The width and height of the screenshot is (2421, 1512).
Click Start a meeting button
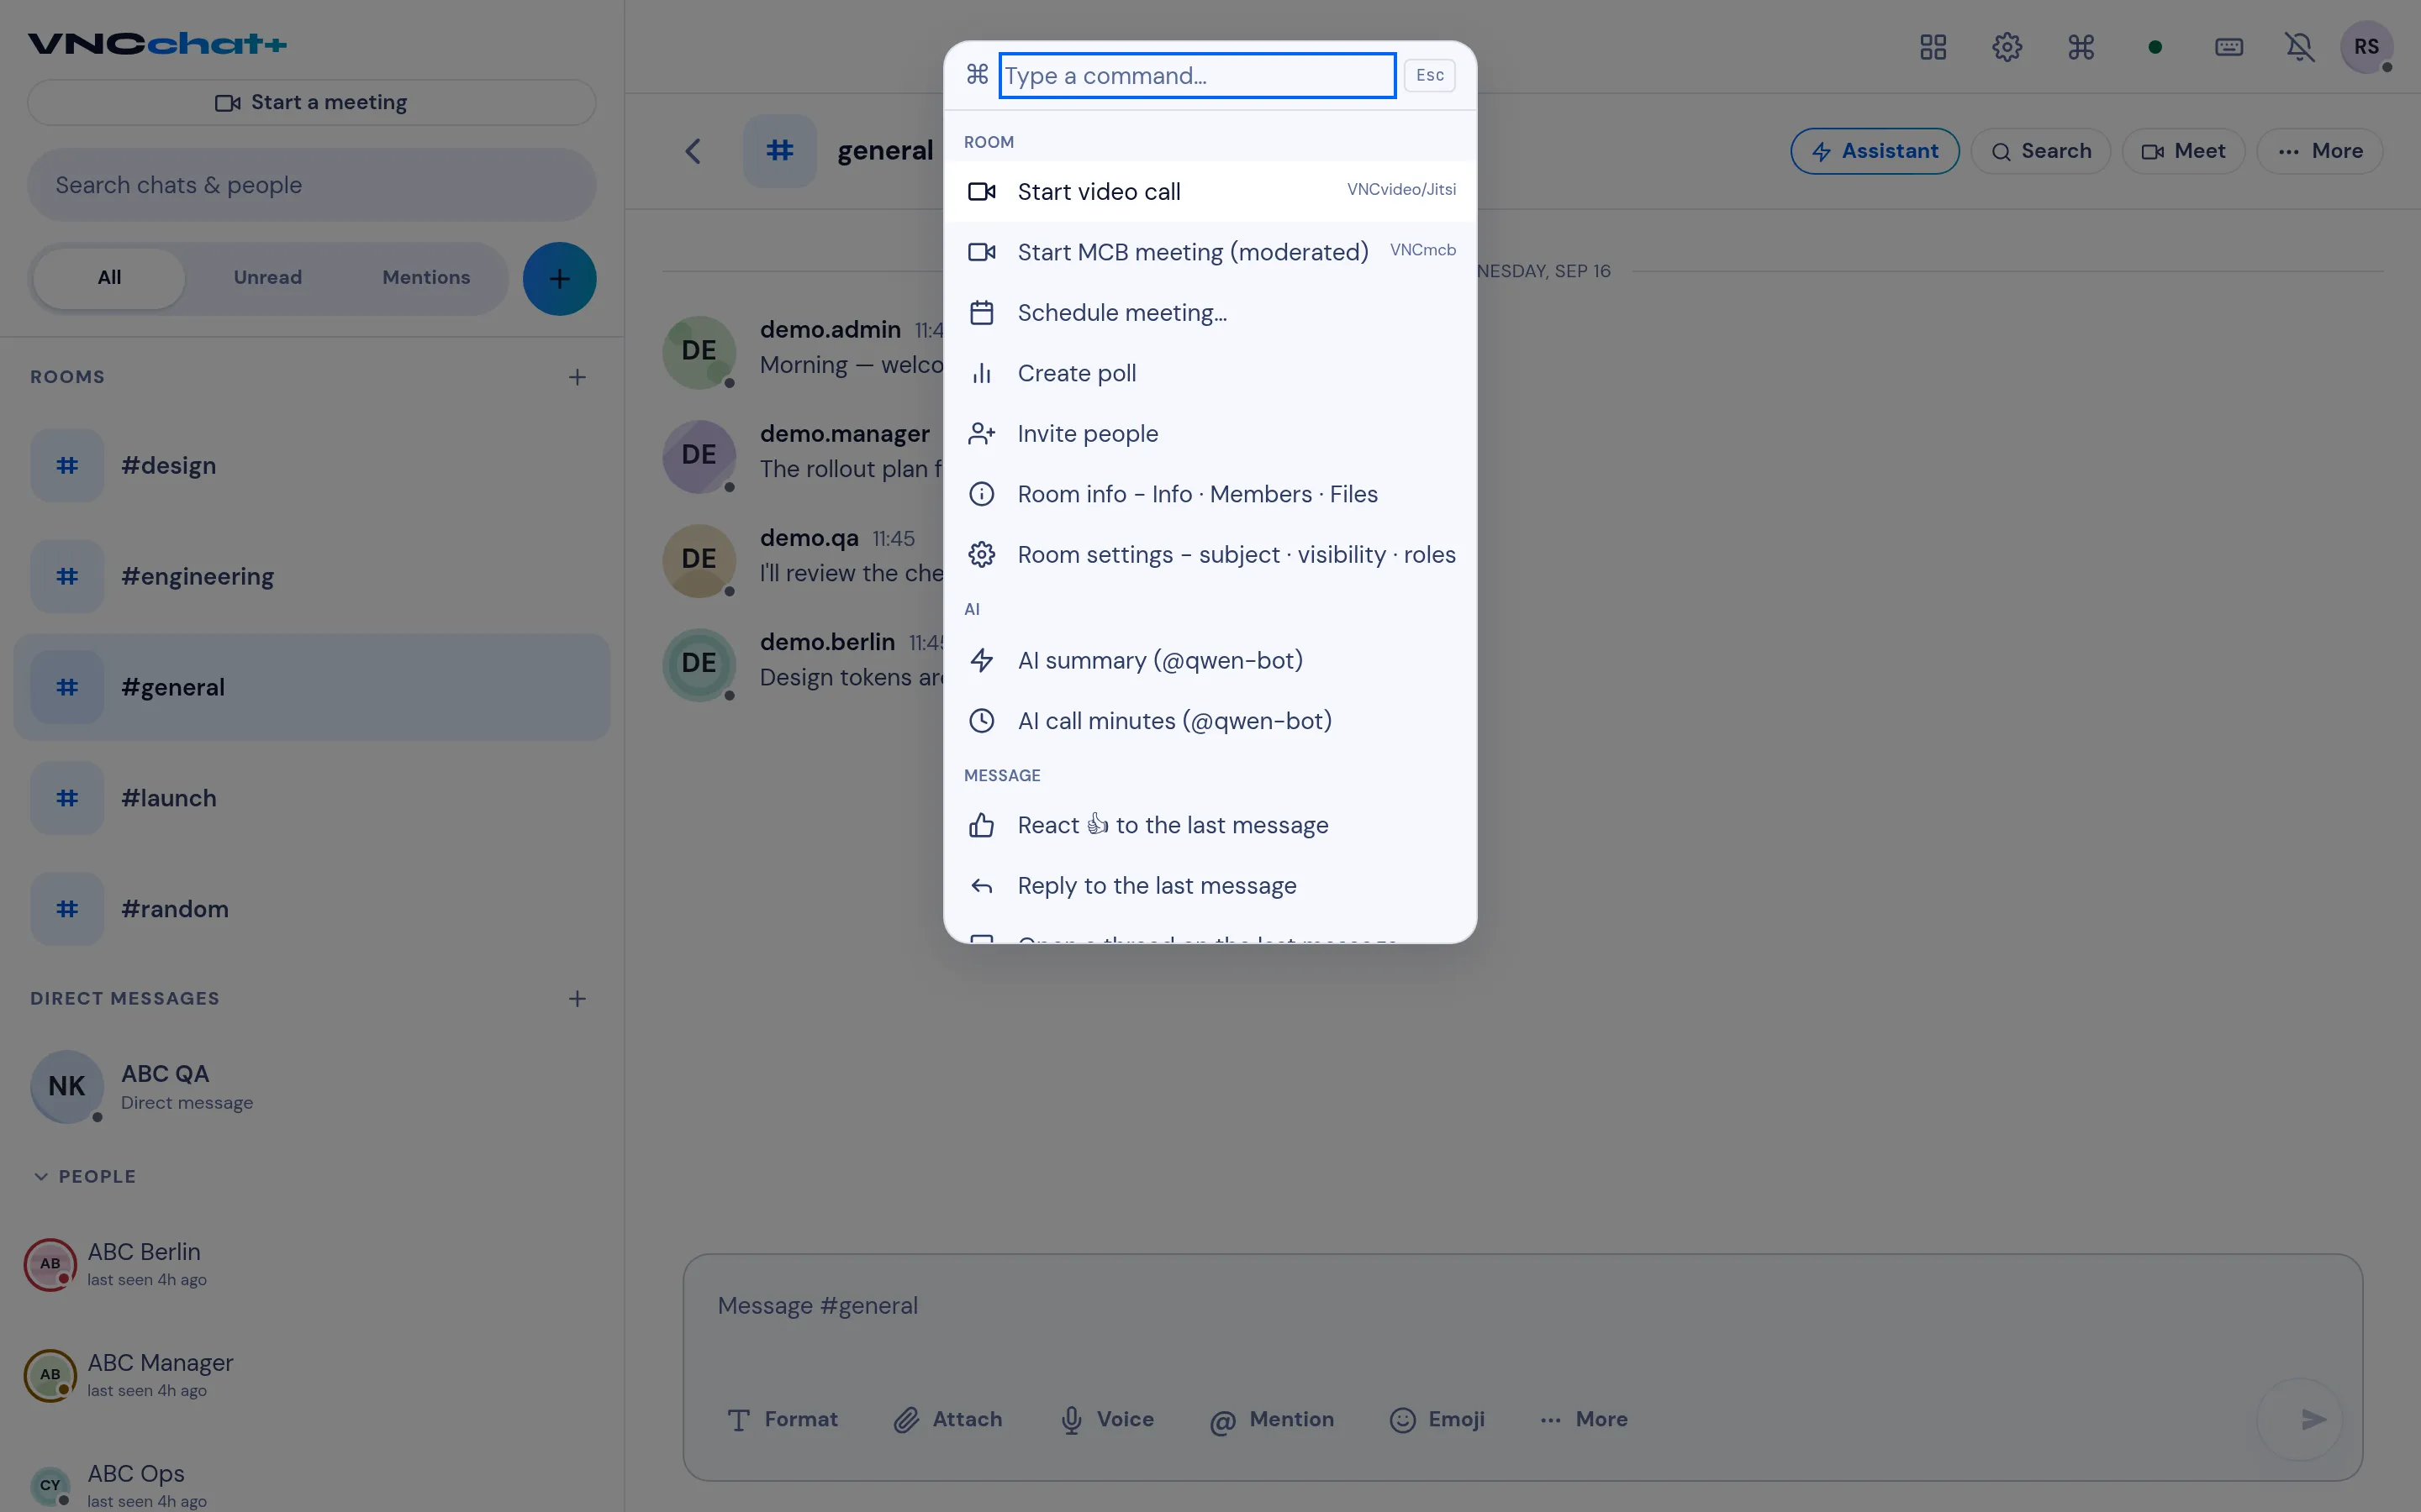coord(311,103)
